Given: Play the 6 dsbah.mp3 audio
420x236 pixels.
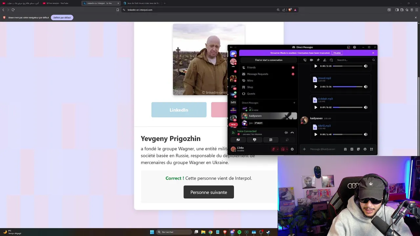Looking at the screenshot, I should (316, 107).
